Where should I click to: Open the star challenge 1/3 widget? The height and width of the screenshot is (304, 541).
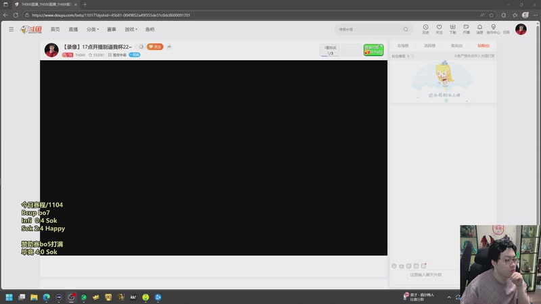(330, 50)
